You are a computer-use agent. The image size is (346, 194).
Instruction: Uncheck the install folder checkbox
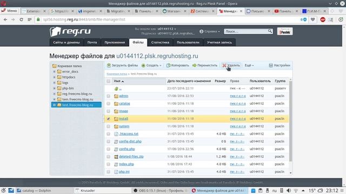(x=108, y=119)
